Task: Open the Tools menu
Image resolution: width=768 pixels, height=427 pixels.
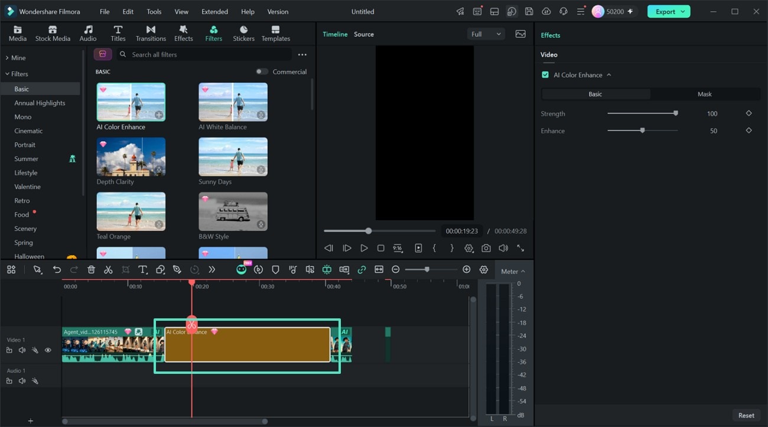Action: (154, 11)
